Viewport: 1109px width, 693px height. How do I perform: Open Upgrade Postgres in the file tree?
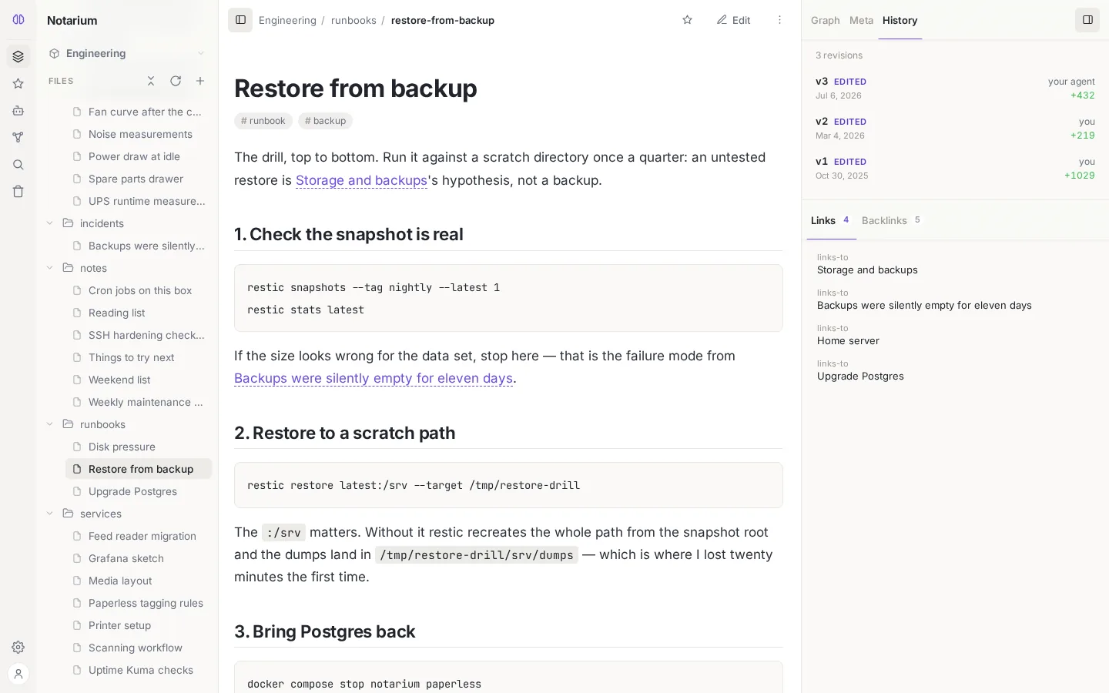tap(139, 491)
